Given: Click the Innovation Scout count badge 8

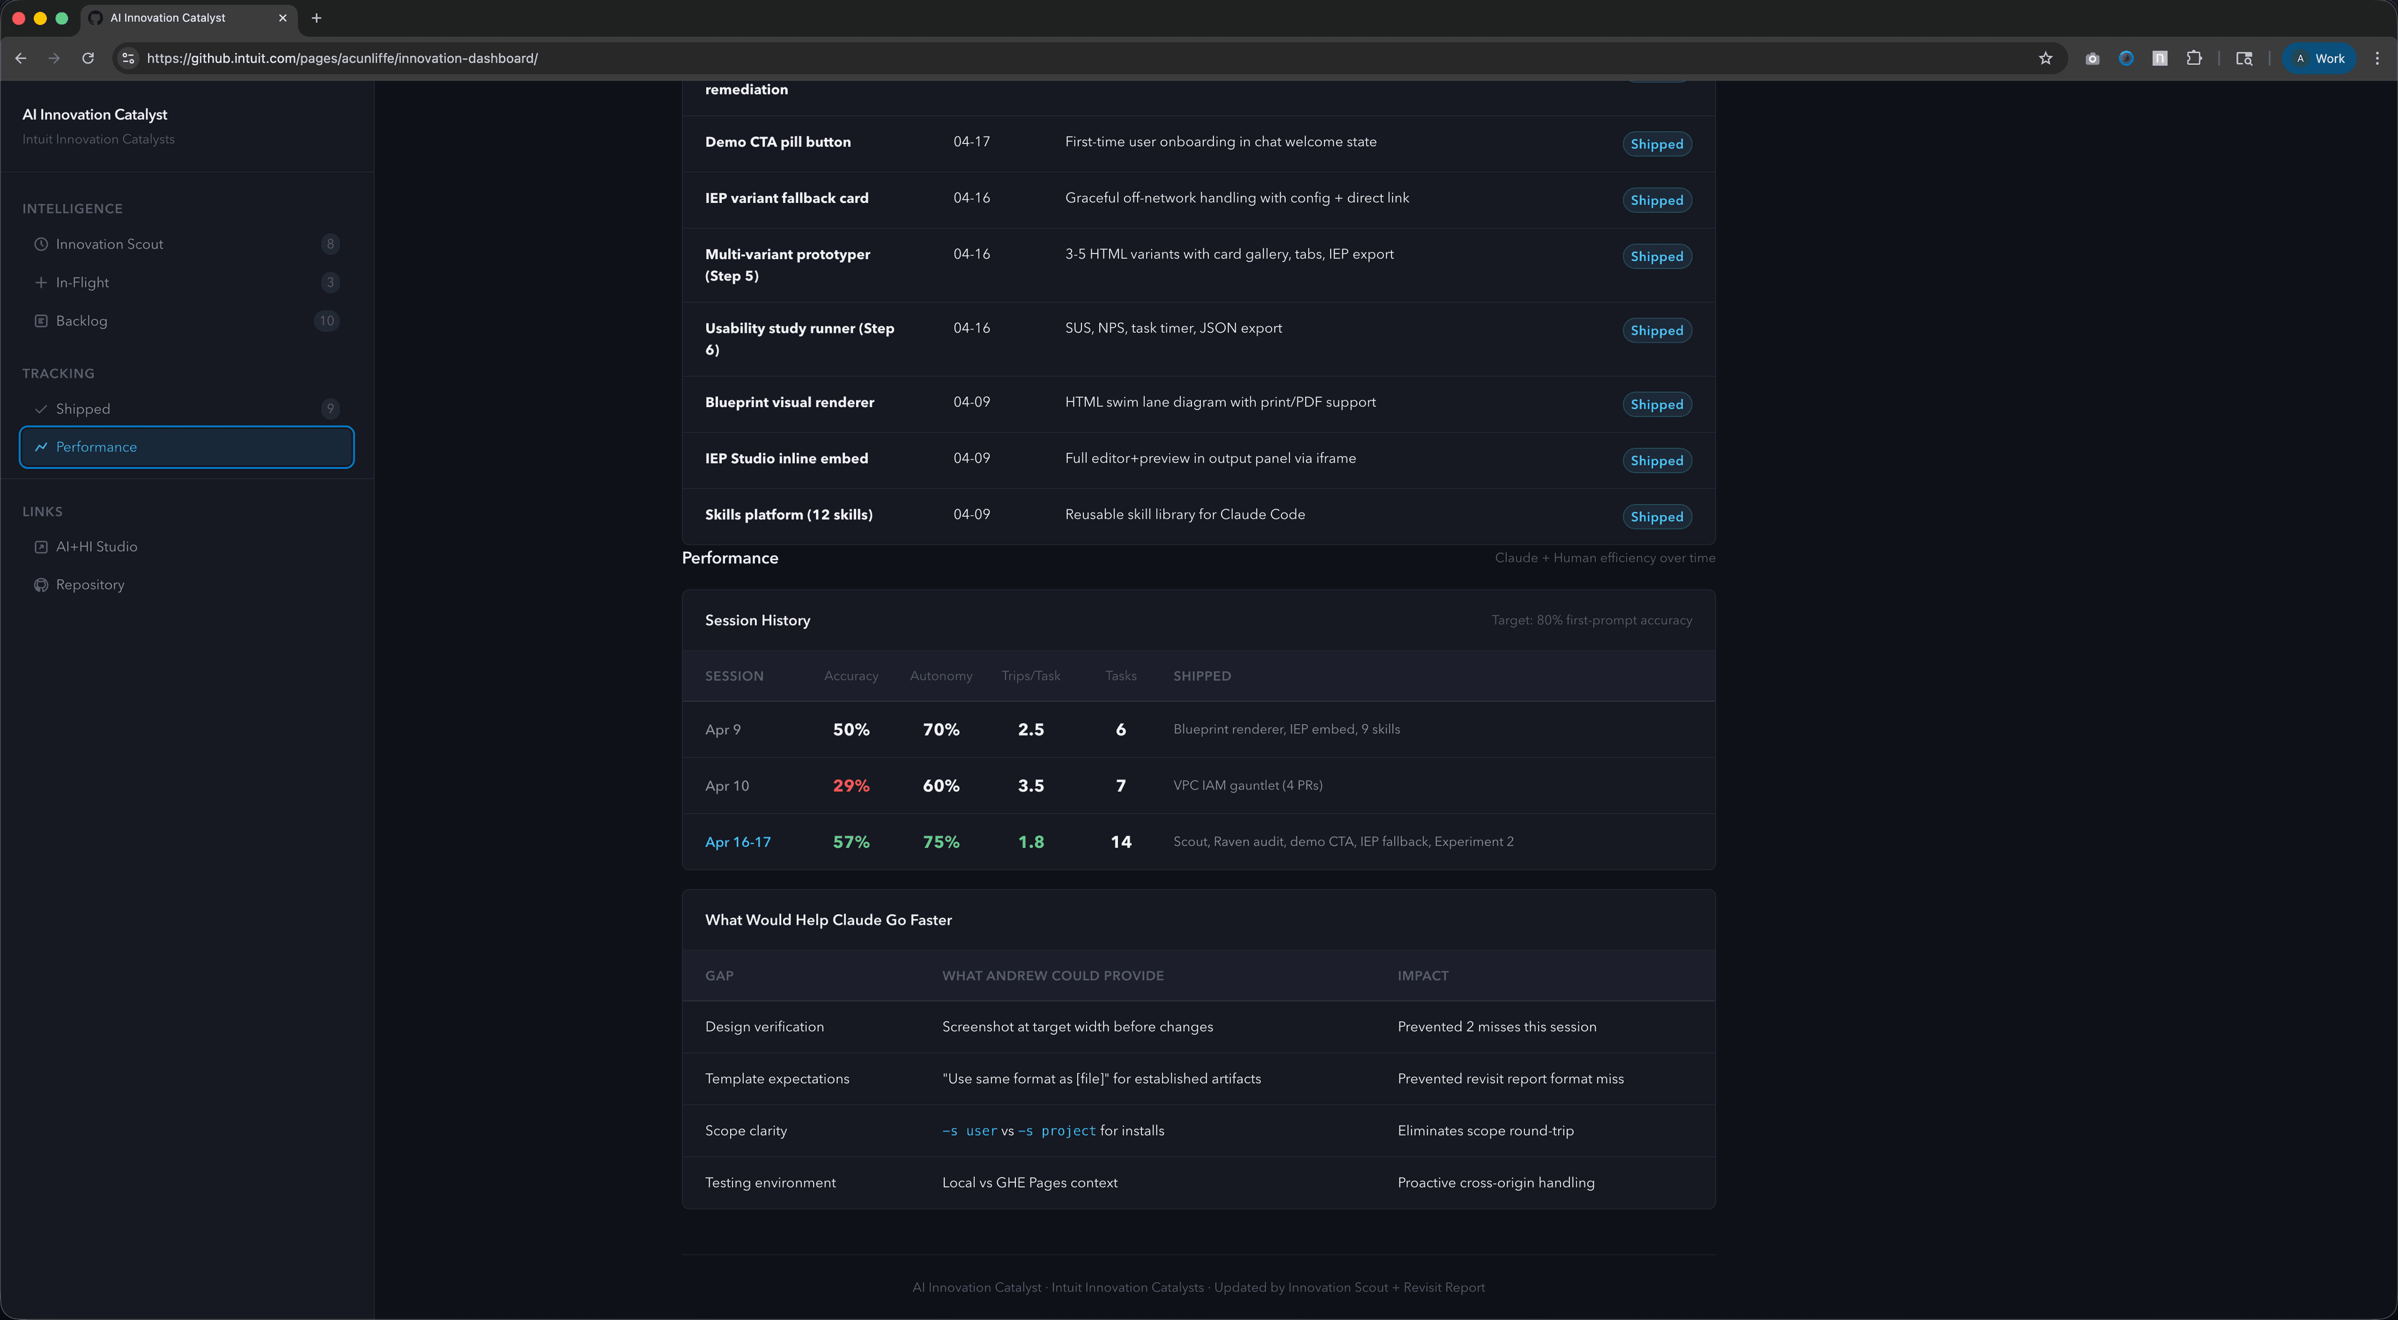Looking at the screenshot, I should [x=330, y=244].
